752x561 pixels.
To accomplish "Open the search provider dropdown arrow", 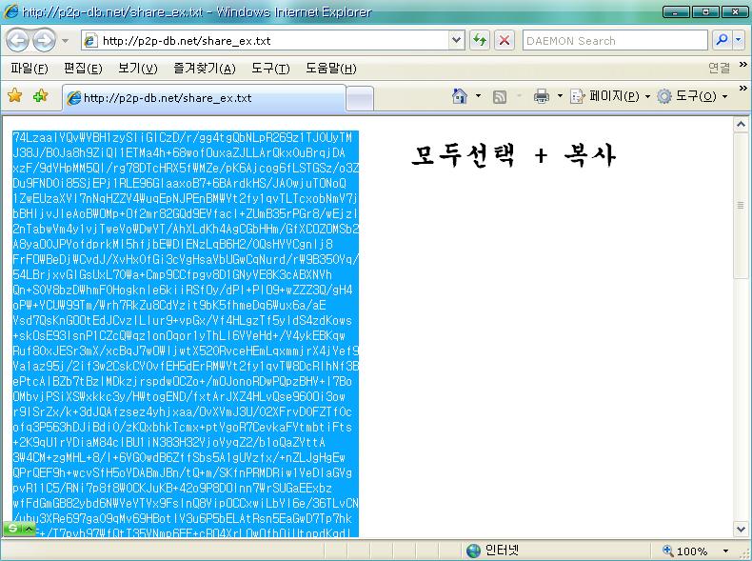I will [739, 40].
